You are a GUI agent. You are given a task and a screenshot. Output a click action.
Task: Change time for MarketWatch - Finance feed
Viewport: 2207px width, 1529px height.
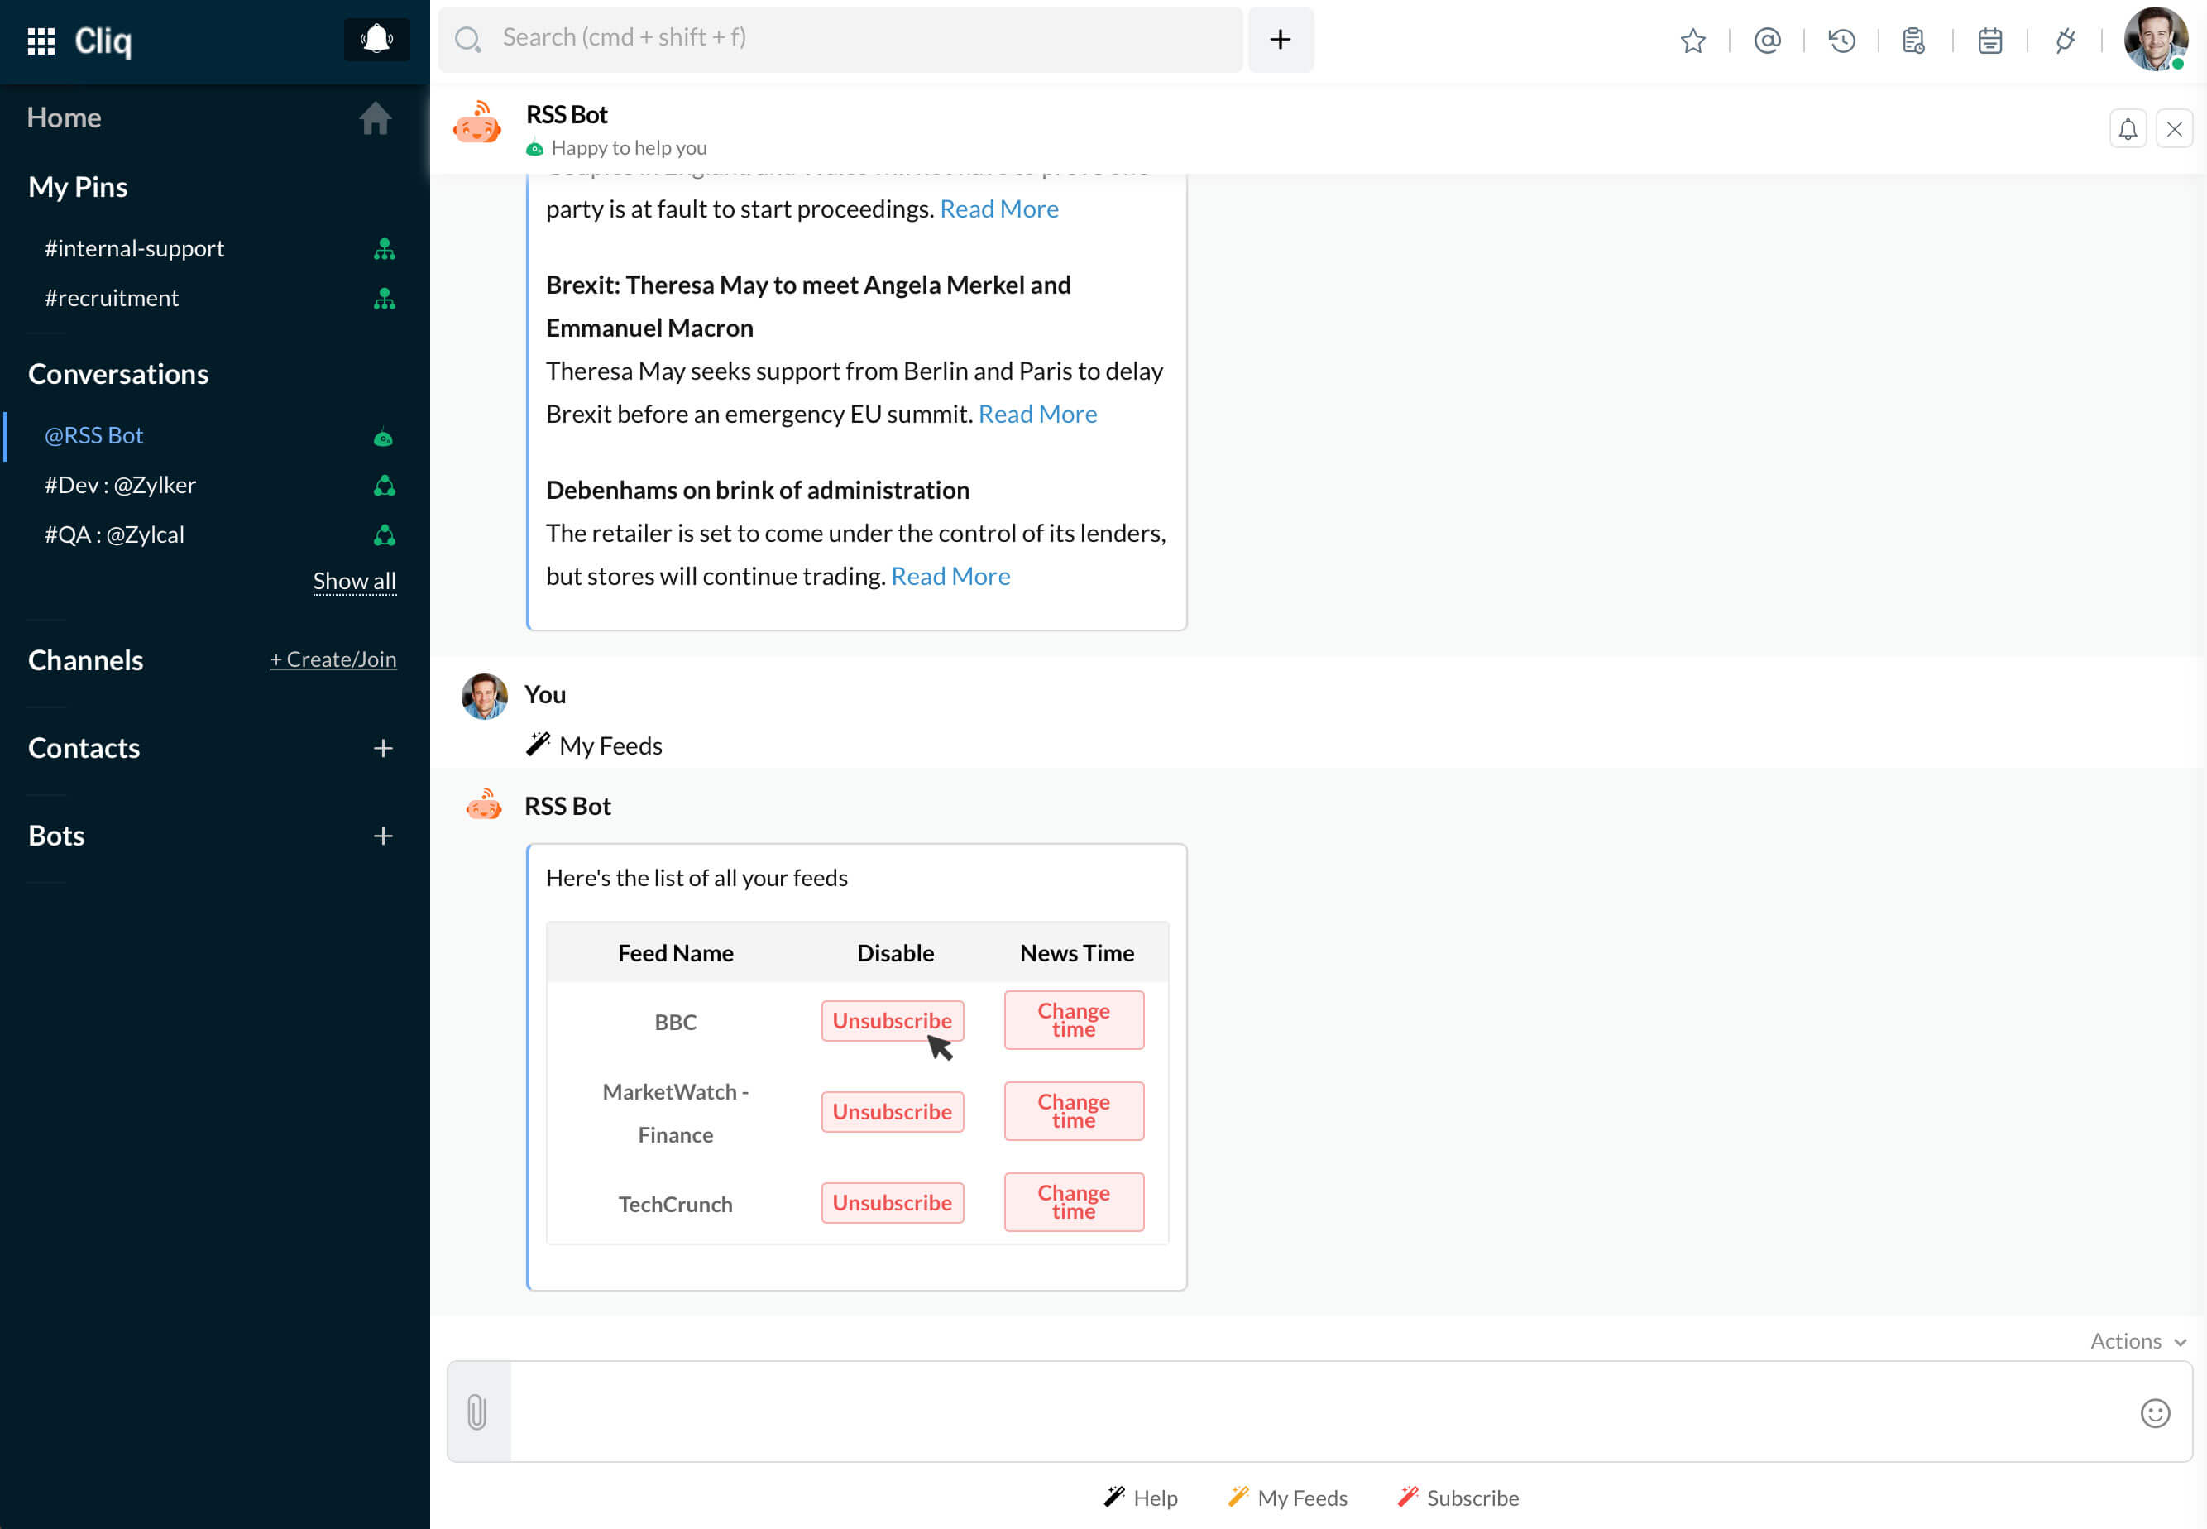(x=1074, y=1111)
